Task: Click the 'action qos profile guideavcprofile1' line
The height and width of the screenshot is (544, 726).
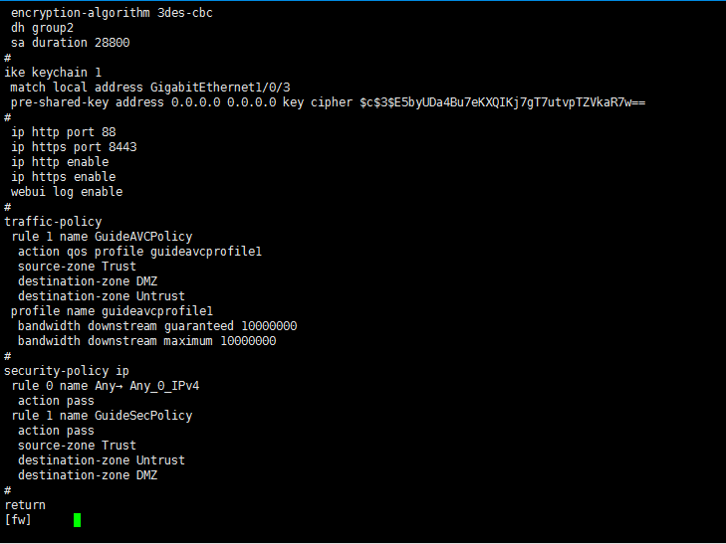Action: 139,252
